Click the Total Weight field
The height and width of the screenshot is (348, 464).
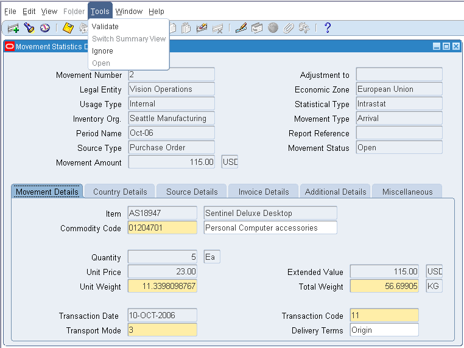384,286
